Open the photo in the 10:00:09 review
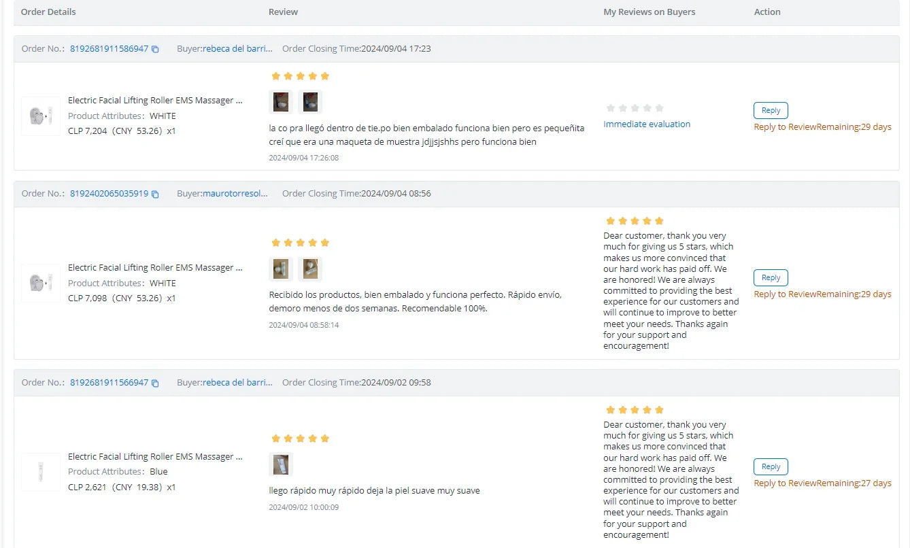Image resolution: width=910 pixels, height=548 pixels. click(281, 464)
